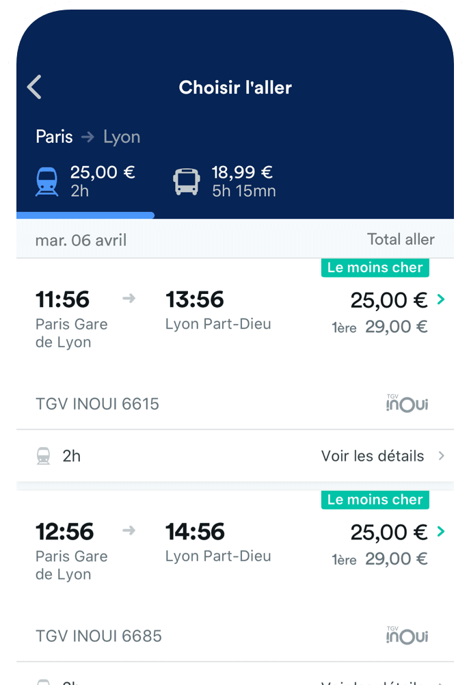Tap the small train icon beside 2h
469x685 pixels.
44,456
